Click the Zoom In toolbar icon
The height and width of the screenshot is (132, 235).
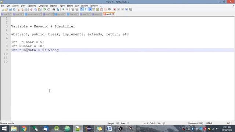point(63,10)
